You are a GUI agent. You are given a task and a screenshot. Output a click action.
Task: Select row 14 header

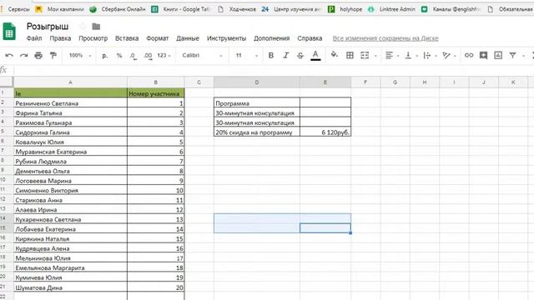[x=7, y=218]
